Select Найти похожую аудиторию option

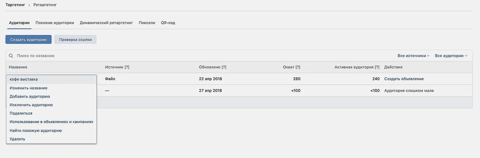point(36,131)
